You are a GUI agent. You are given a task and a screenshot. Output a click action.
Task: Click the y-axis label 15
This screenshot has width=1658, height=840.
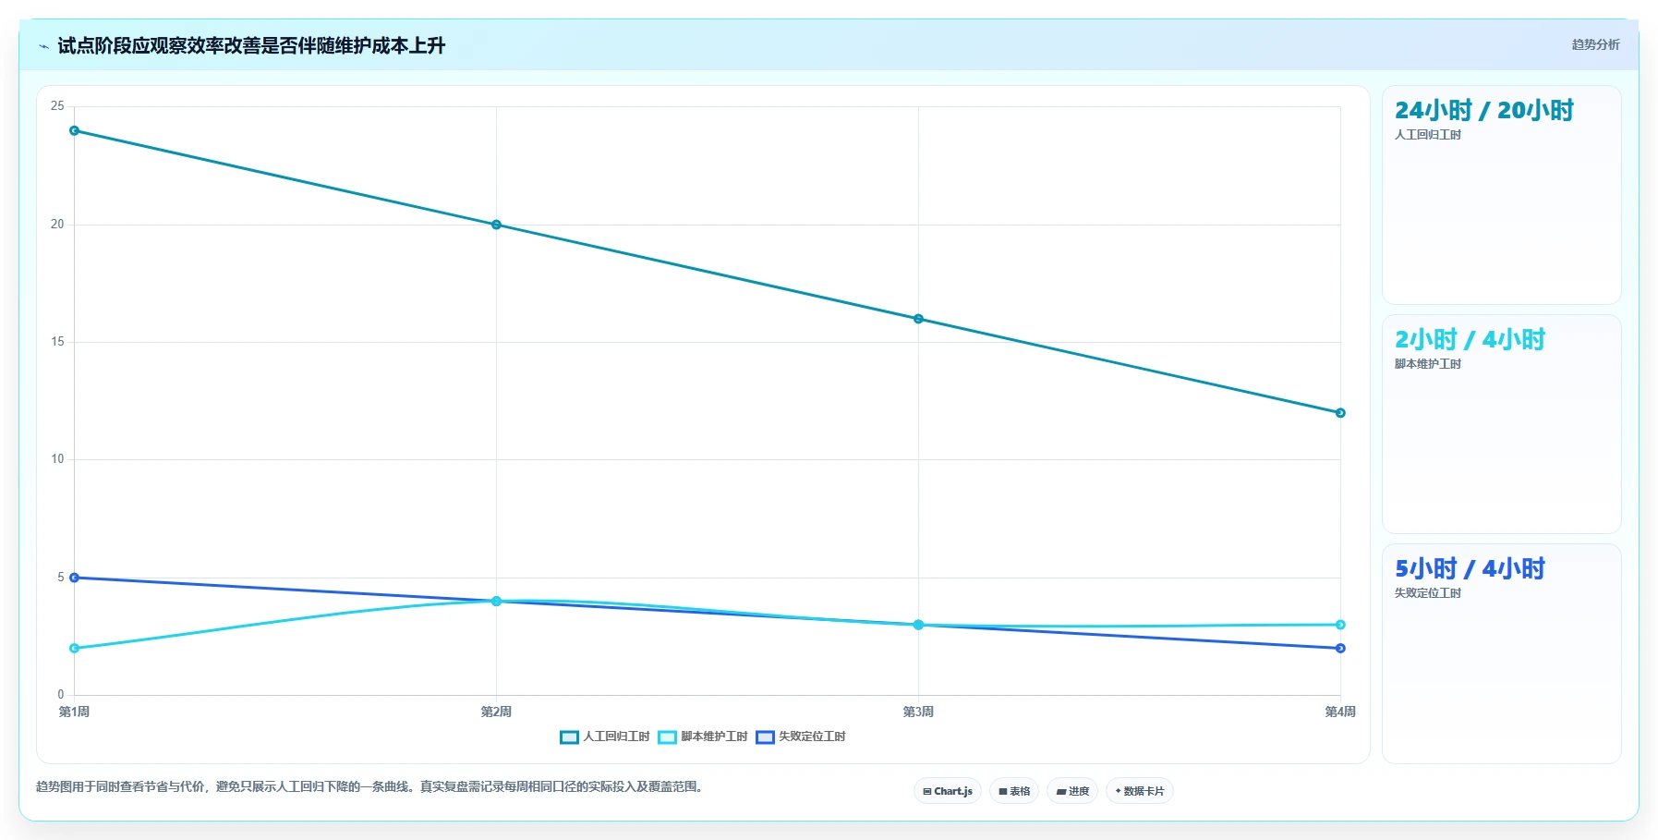point(57,342)
